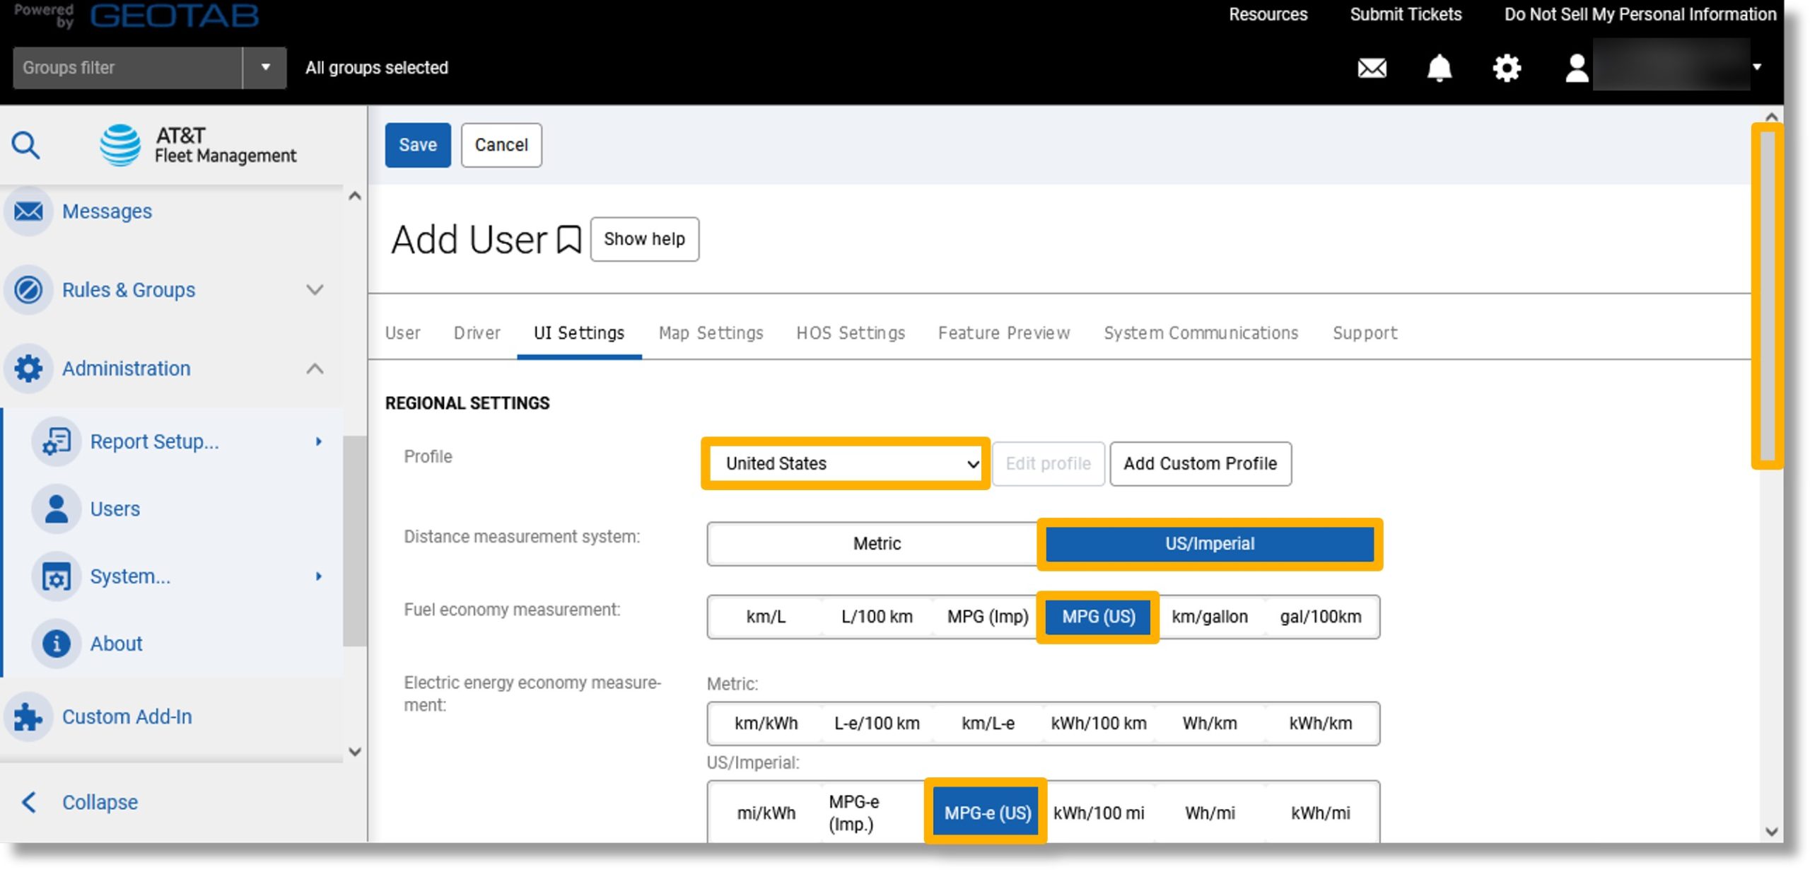Screen dimensions: 1810x870
Task: Open the settings gear in header
Action: pyautogui.click(x=1507, y=68)
